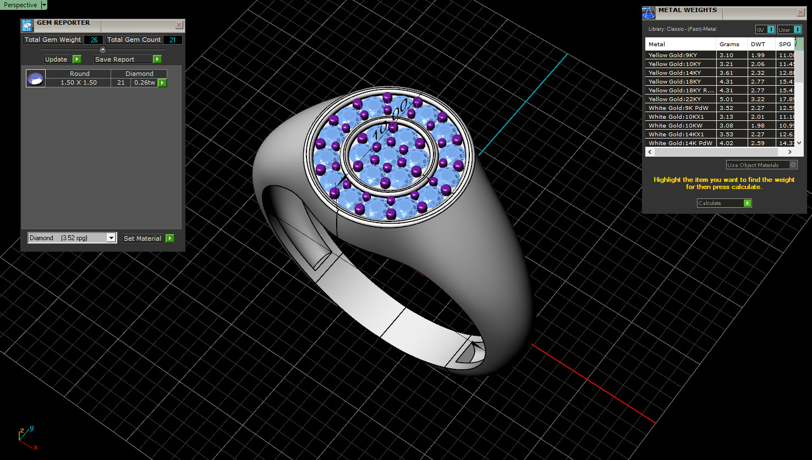Viewport: 812px width, 460px height.
Task: Click the Update button
Action: (58, 59)
